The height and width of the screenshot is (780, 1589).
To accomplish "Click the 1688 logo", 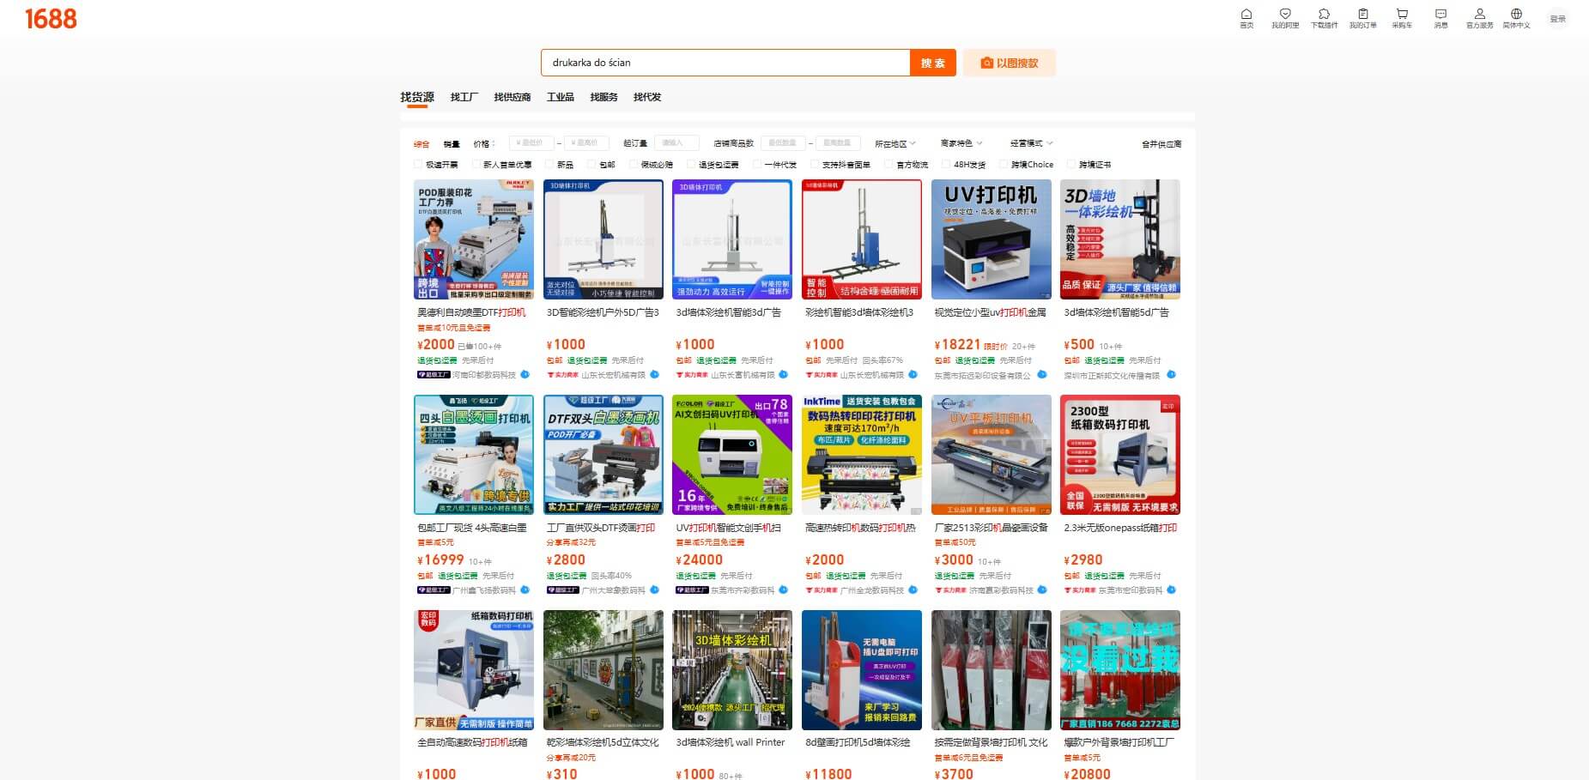I will [x=51, y=19].
